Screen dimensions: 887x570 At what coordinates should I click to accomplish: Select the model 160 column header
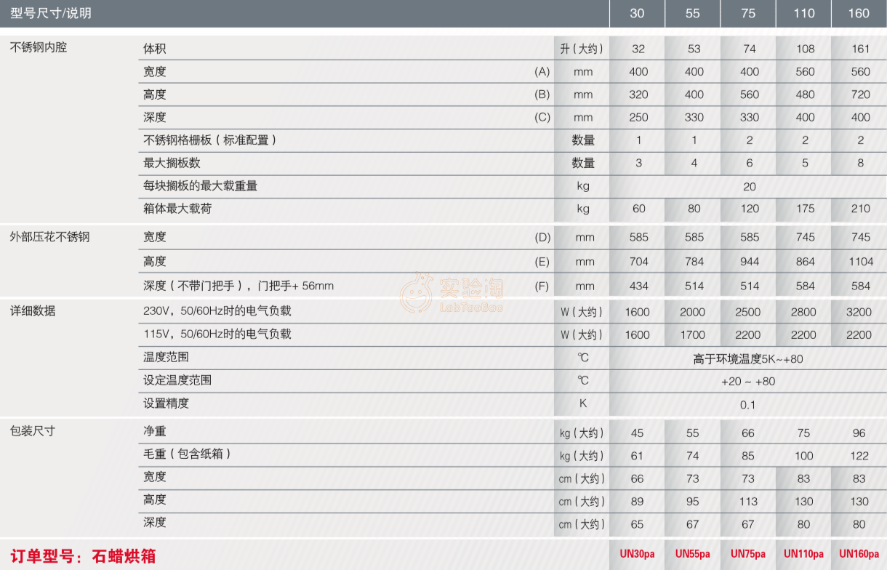(x=859, y=13)
